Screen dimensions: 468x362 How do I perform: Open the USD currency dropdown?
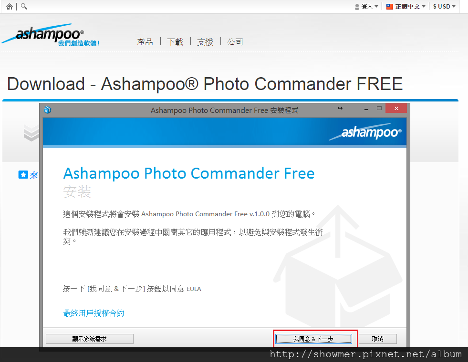tap(444, 7)
